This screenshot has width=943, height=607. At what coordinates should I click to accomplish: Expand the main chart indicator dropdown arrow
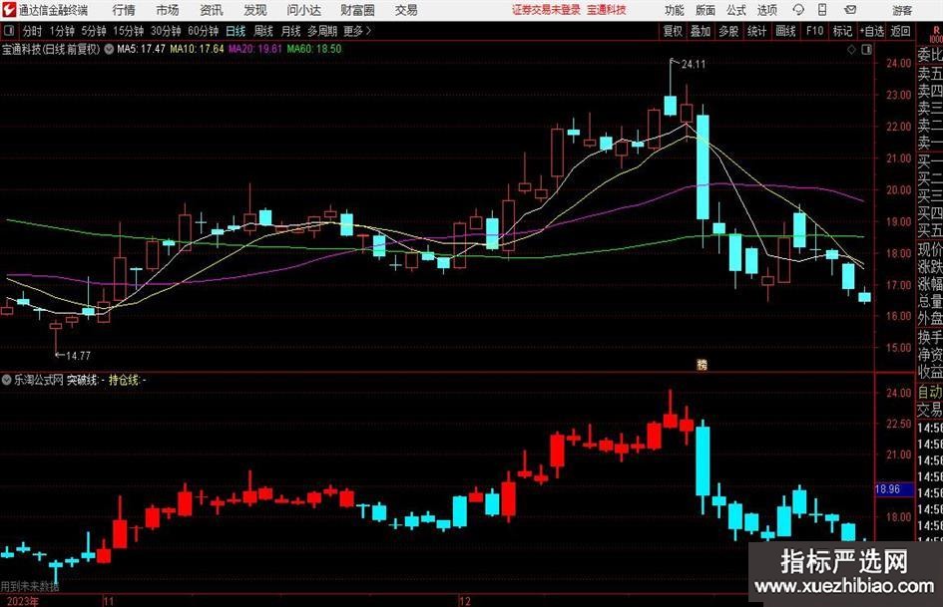pos(108,48)
